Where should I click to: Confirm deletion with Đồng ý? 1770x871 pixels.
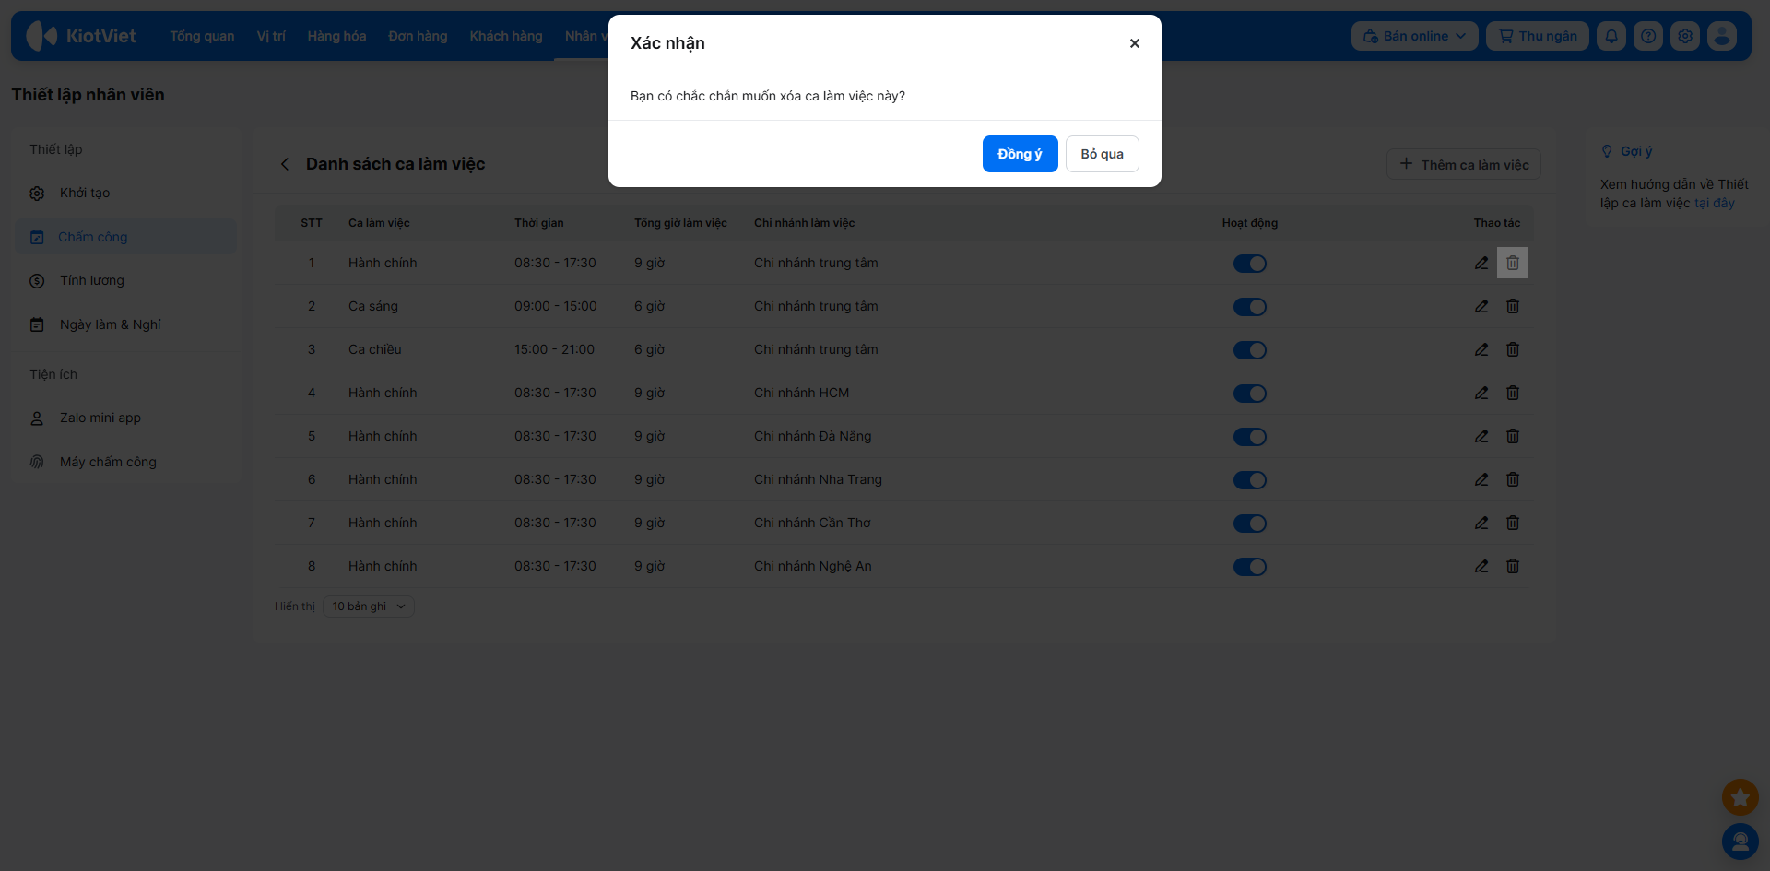coord(1020,154)
